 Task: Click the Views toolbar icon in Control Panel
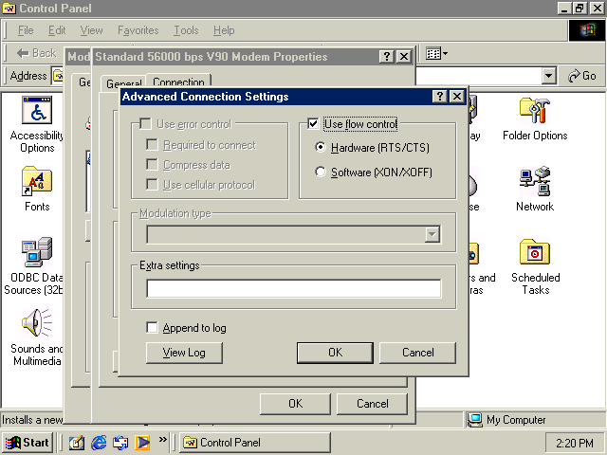coord(436,53)
